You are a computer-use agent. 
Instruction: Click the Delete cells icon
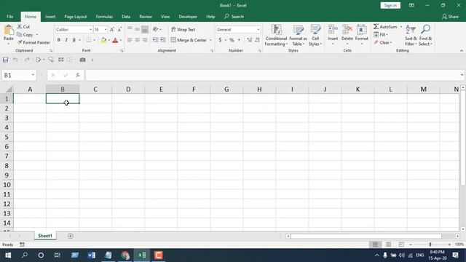click(347, 30)
